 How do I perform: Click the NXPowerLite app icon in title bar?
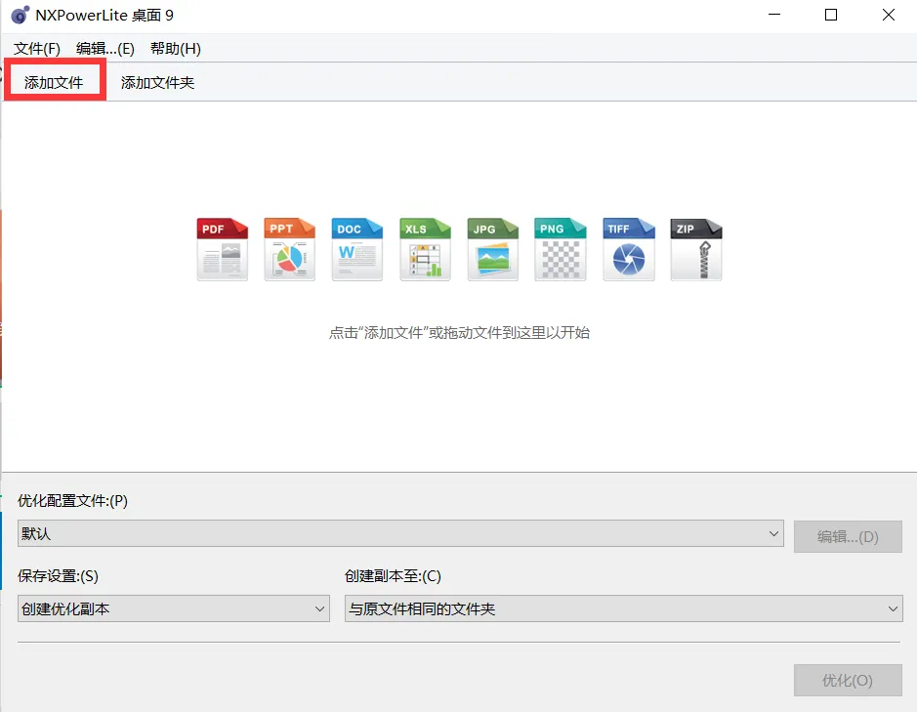tap(20, 16)
